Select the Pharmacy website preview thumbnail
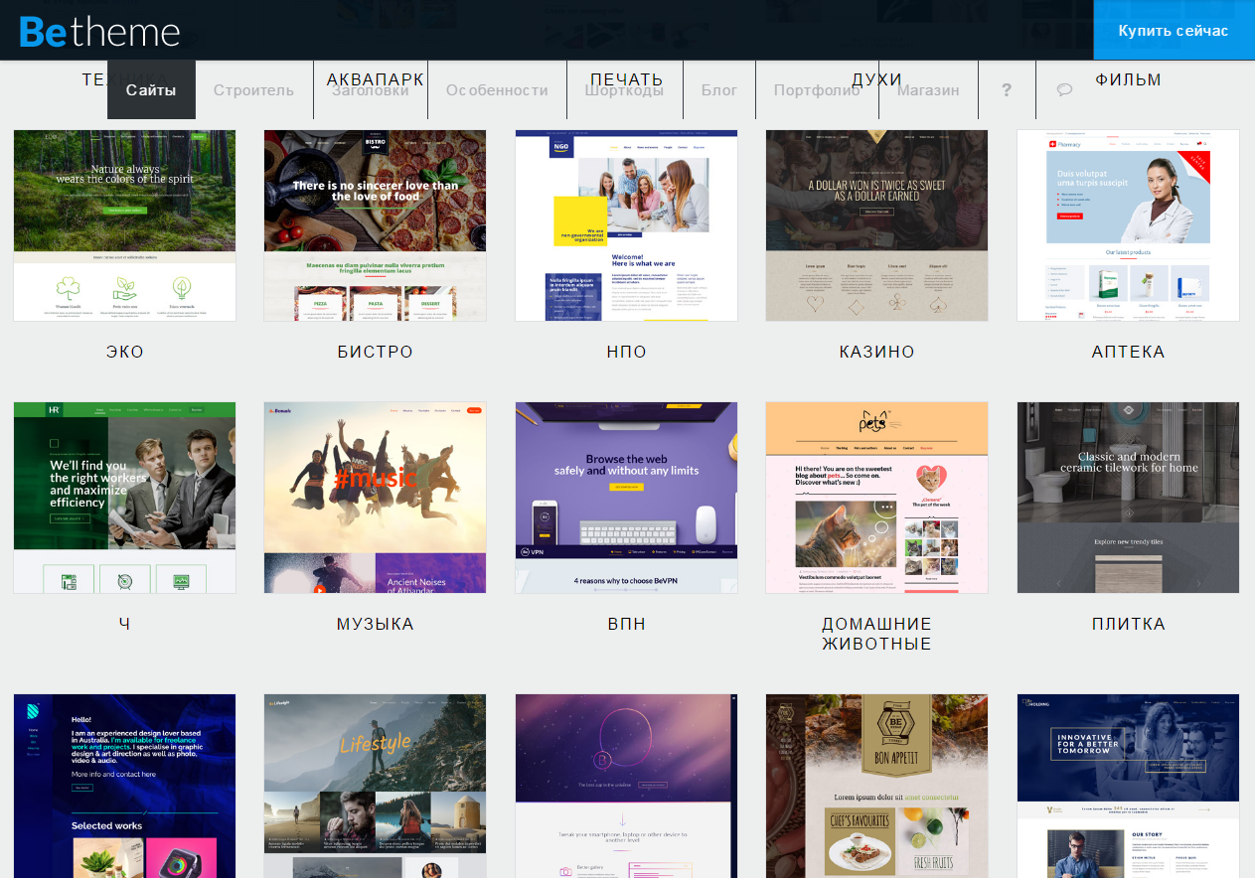Screen dimensions: 1255x878 pyautogui.click(x=1129, y=225)
